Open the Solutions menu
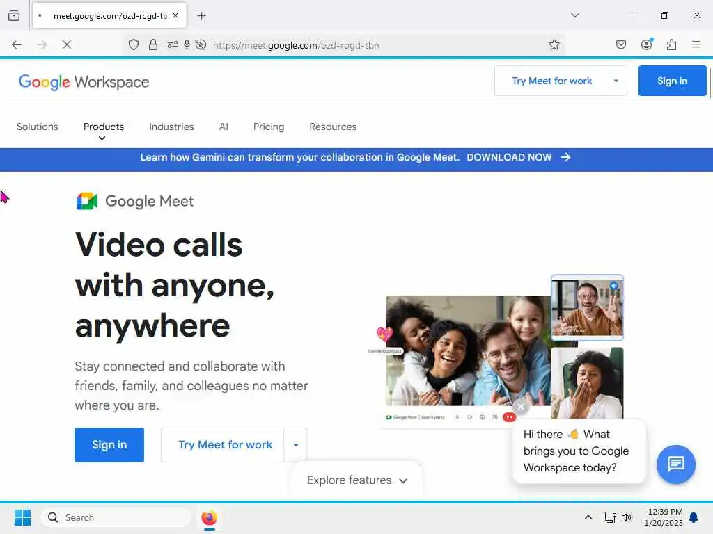Screen dimensions: 713x534 point(38,127)
